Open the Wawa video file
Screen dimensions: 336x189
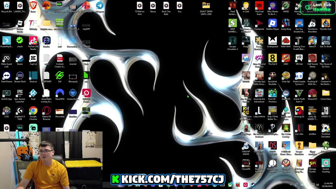tap(153, 7)
